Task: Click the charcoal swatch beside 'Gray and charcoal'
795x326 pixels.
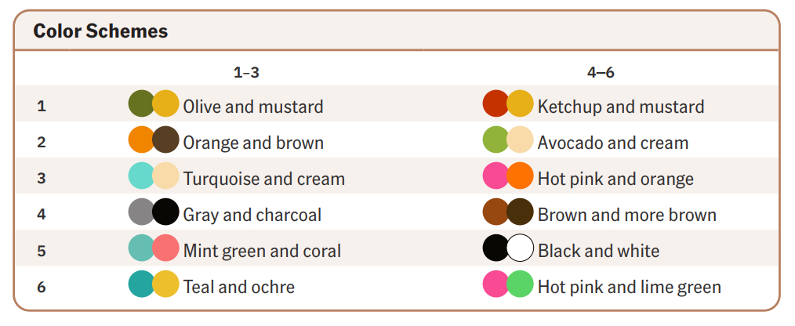Action: 166,212
